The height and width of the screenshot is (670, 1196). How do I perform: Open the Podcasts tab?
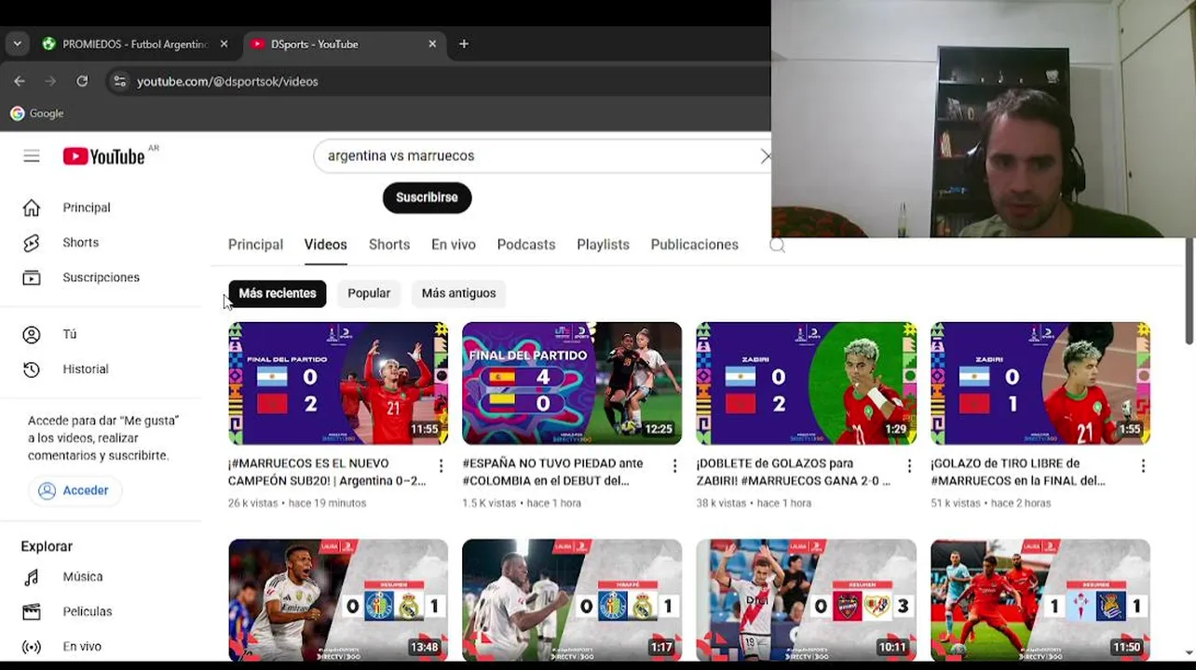pyautogui.click(x=526, y=245)
